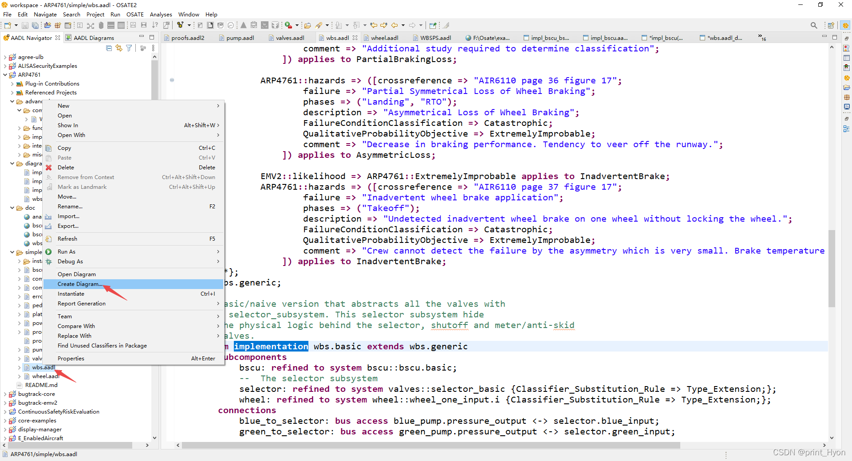Choose Instantiate from context menu

click(x=133, y=294)
